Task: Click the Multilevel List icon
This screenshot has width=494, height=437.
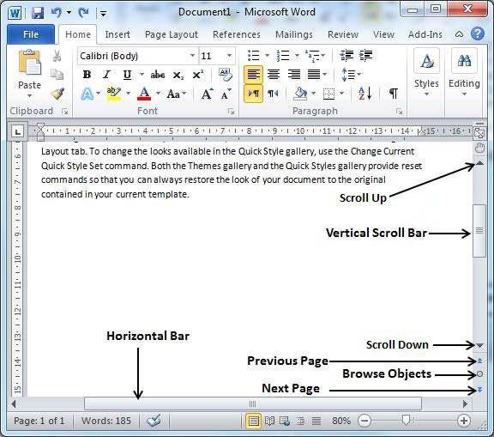Action: pos(312,56)
